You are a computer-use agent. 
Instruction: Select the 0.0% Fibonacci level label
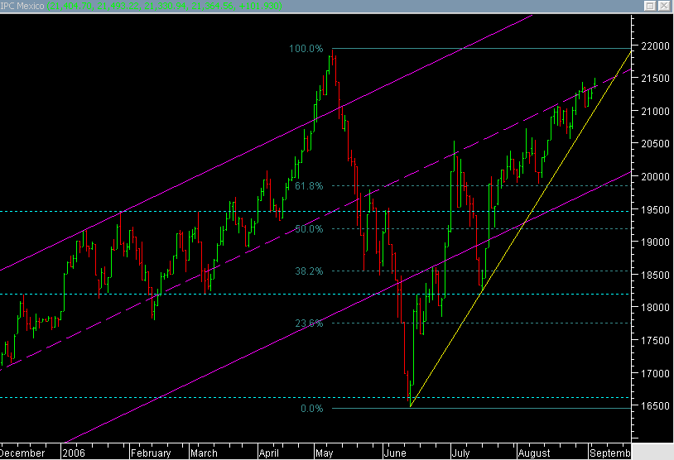coord(311,409)
